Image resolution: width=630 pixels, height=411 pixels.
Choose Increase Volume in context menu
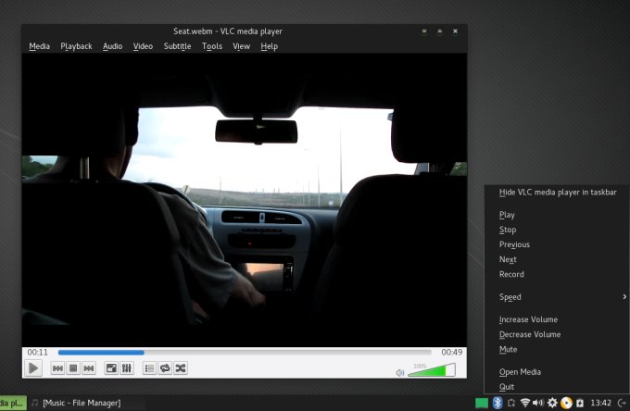click(558, 319)
